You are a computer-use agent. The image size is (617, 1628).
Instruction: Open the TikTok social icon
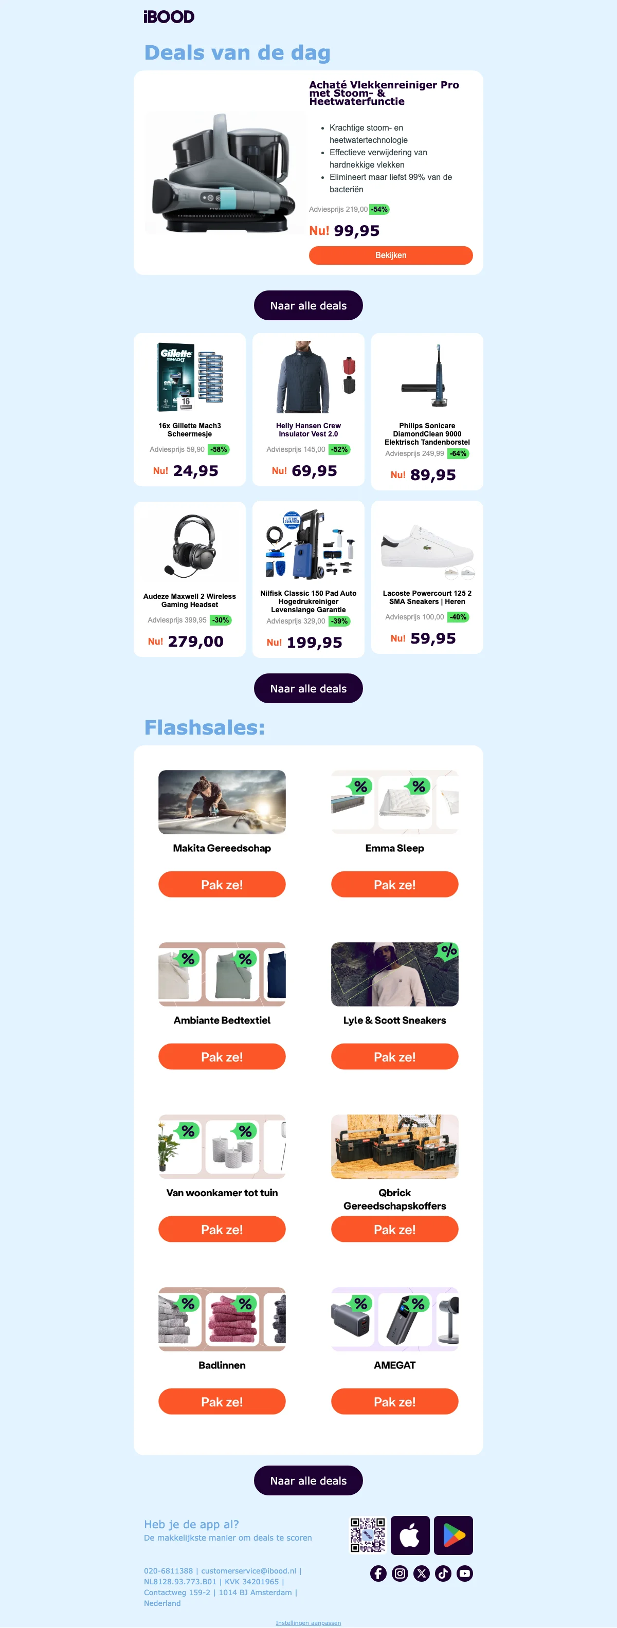pos(443,1573)
